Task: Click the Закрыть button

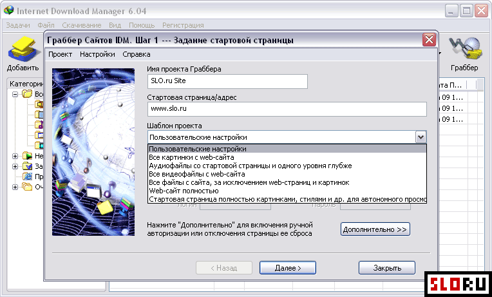Action: point(387,268)
